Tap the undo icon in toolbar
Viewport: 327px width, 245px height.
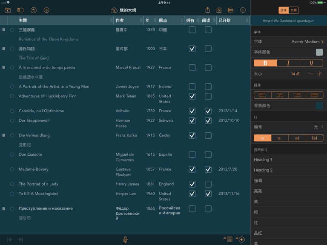click(x=34, y=10)
